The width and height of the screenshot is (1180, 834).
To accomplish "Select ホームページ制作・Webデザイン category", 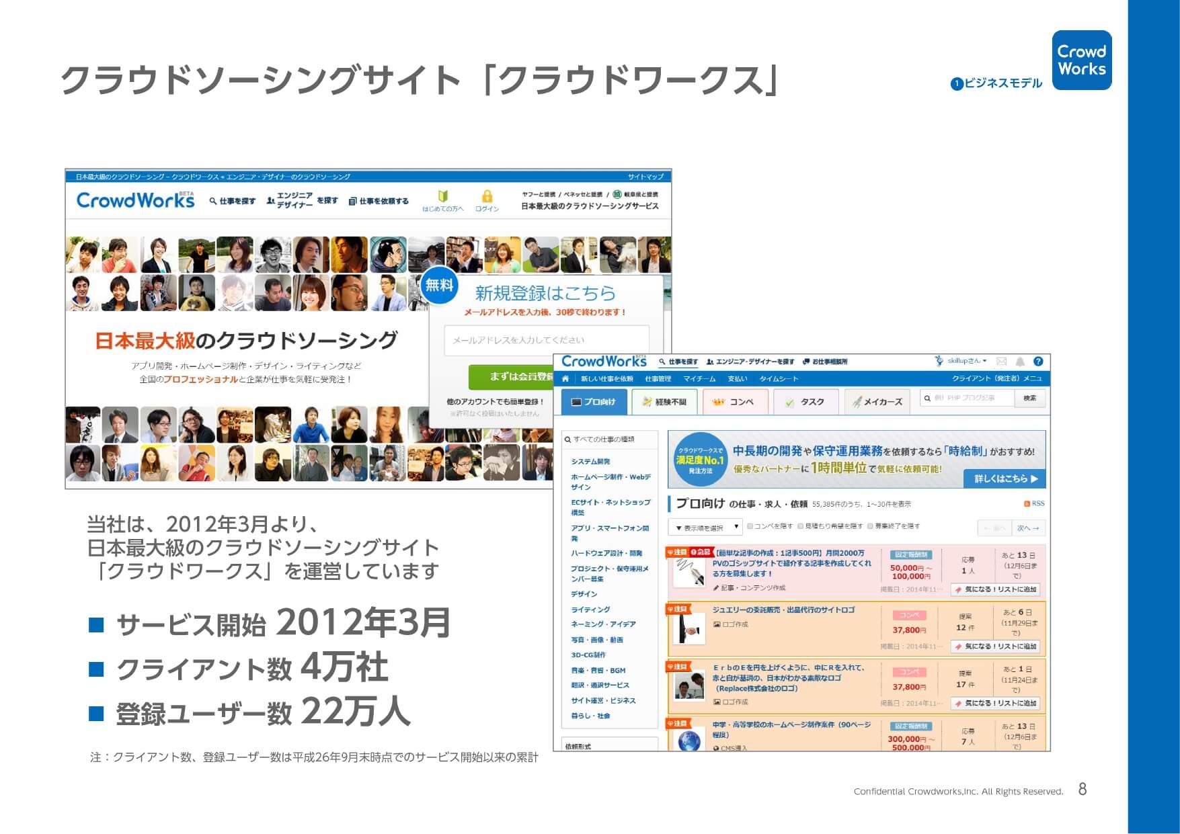I will click(x=611, y=482).
